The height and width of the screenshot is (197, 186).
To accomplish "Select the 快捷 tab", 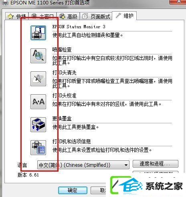I will tap(17, 17).
